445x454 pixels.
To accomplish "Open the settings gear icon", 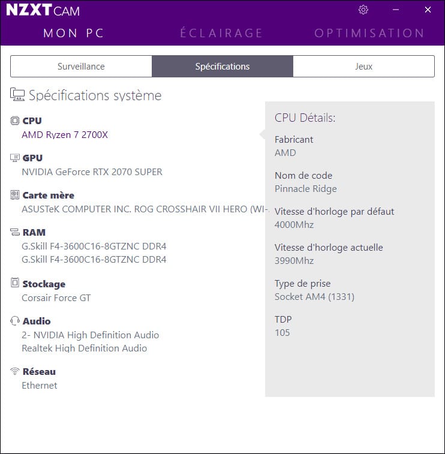I will coord(363,10).
